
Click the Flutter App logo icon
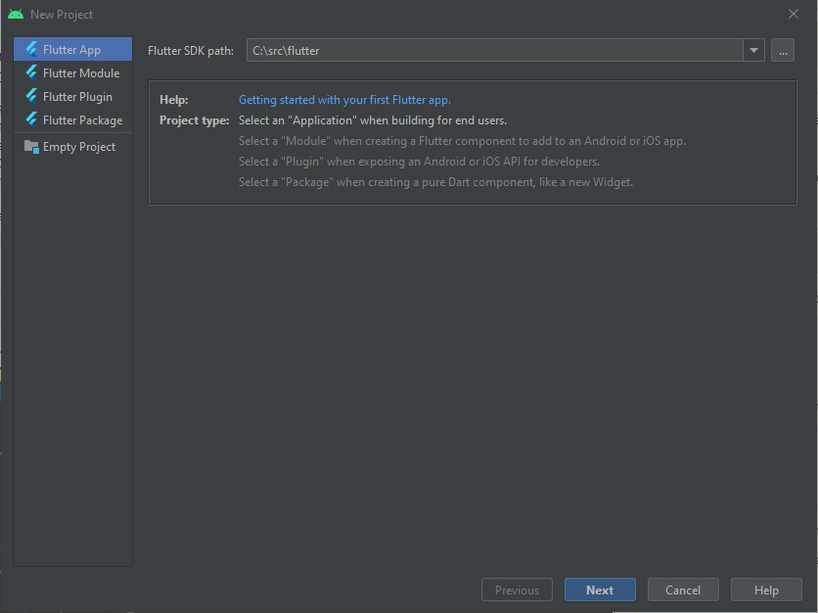[x=32, y=49]
